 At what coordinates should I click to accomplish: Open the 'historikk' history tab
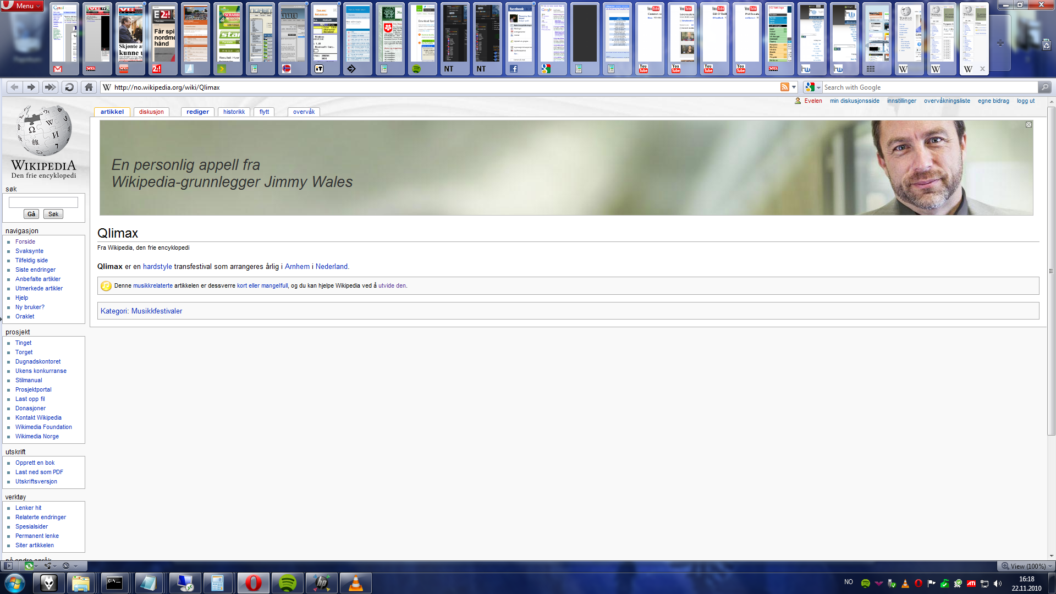pos(234,112)
